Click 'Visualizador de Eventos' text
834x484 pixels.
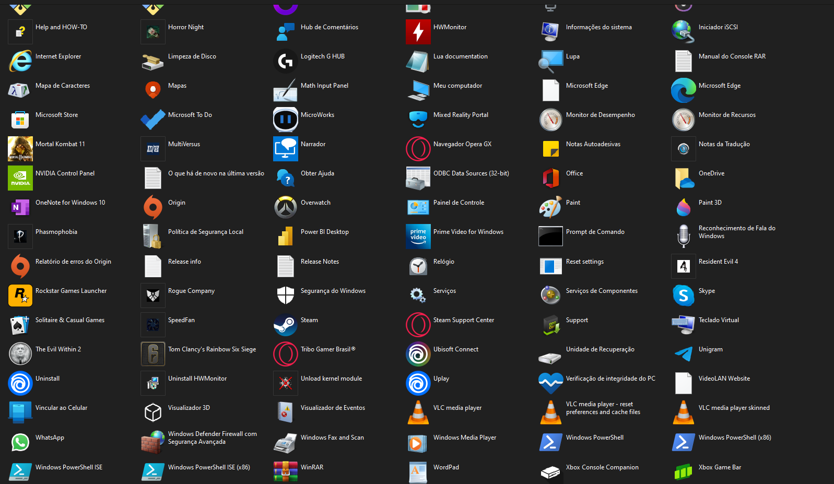333,408
